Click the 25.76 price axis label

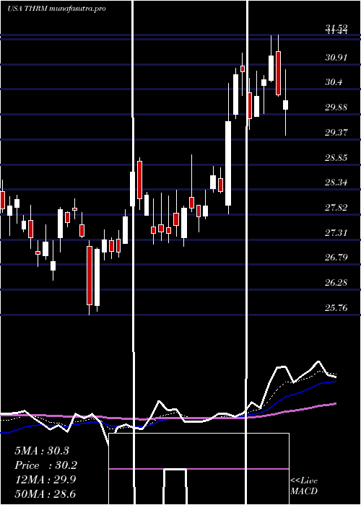tap(336, 307)
